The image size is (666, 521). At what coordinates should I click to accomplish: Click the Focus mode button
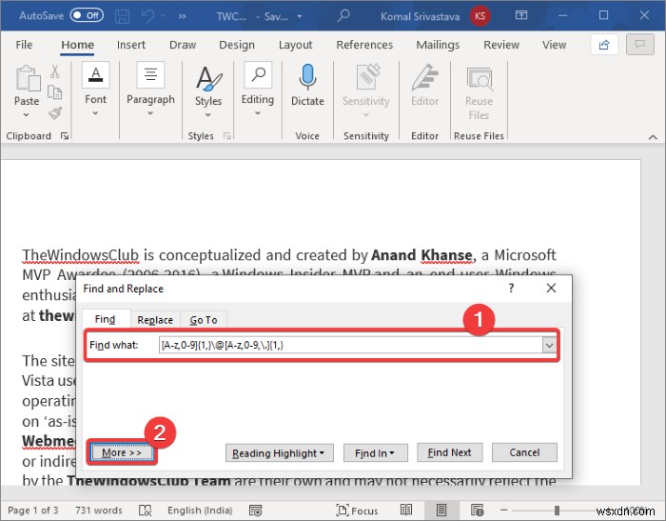357,510
